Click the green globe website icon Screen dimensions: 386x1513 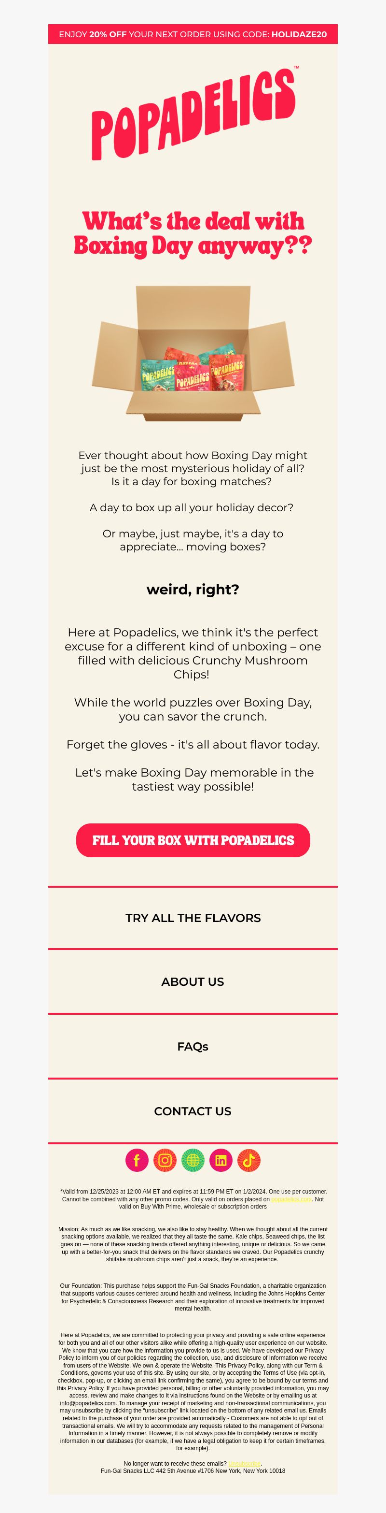click(193, 1160)
